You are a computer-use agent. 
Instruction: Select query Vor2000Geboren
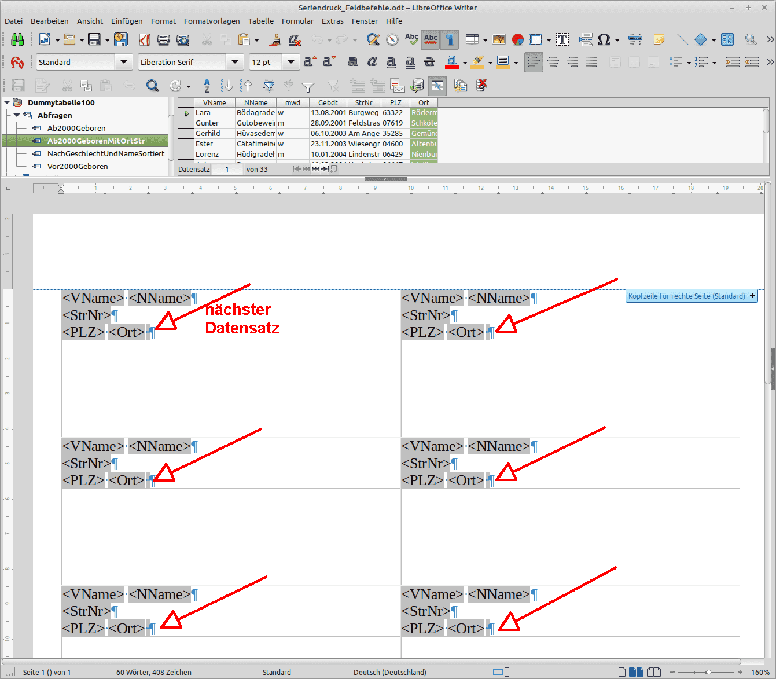[x=78, y=166]
